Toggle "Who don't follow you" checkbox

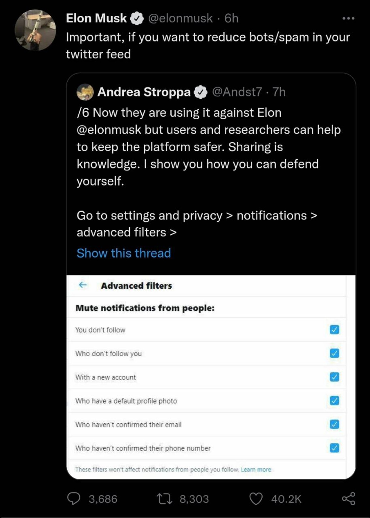[334, 353]
